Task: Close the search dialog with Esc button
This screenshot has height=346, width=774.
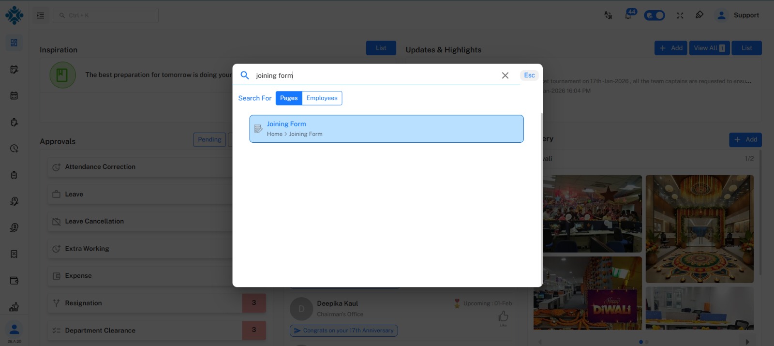Action: click(530, 75)
